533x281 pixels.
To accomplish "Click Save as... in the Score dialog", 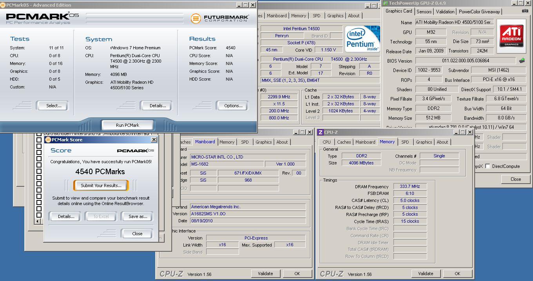I will point(137,216).
